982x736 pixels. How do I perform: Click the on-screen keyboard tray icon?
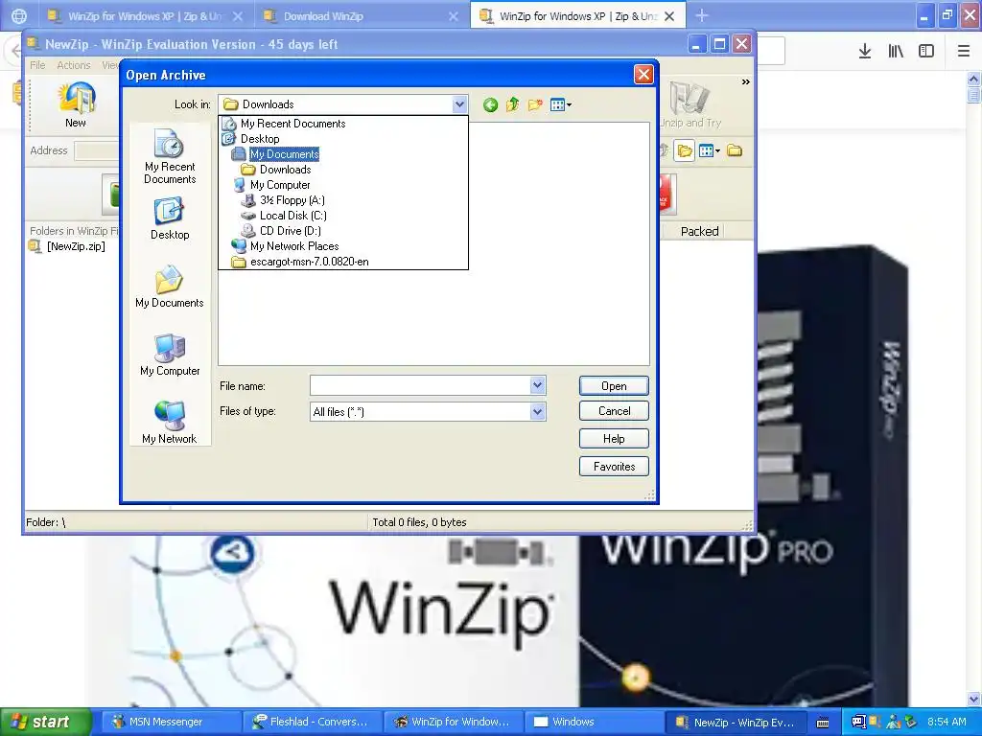(x=823, y=723)
